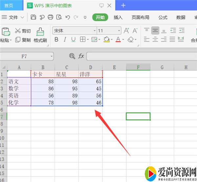Switch to the 插入 ribbon tab

(118, 17)
